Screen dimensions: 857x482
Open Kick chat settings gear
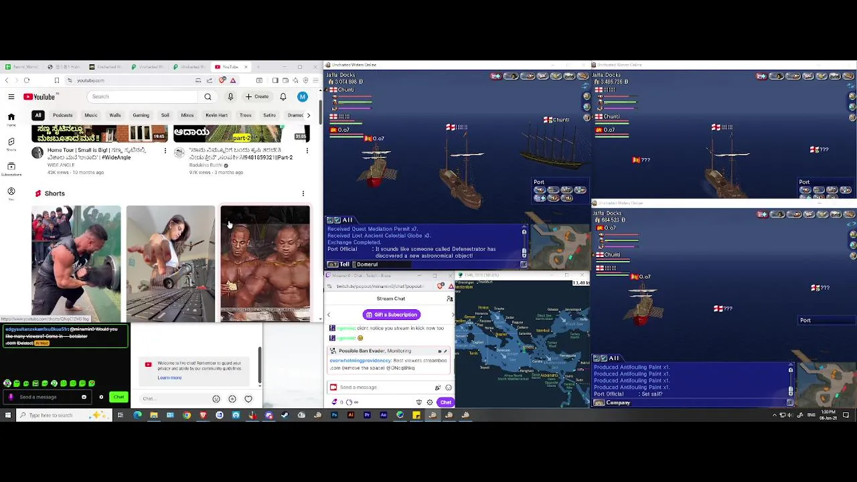[101, 397]
